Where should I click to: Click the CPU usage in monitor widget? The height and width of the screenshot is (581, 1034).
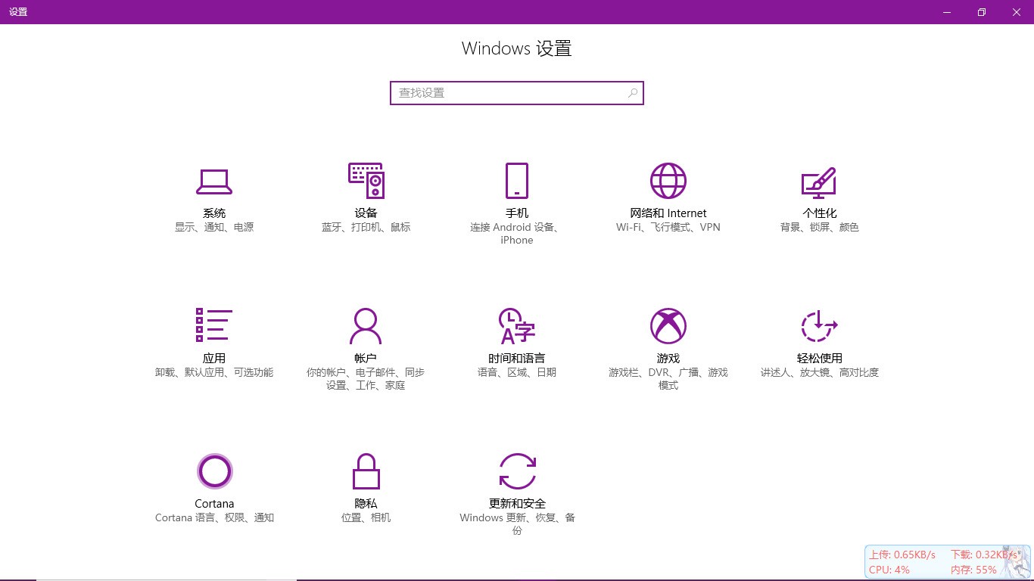(889, 570)
